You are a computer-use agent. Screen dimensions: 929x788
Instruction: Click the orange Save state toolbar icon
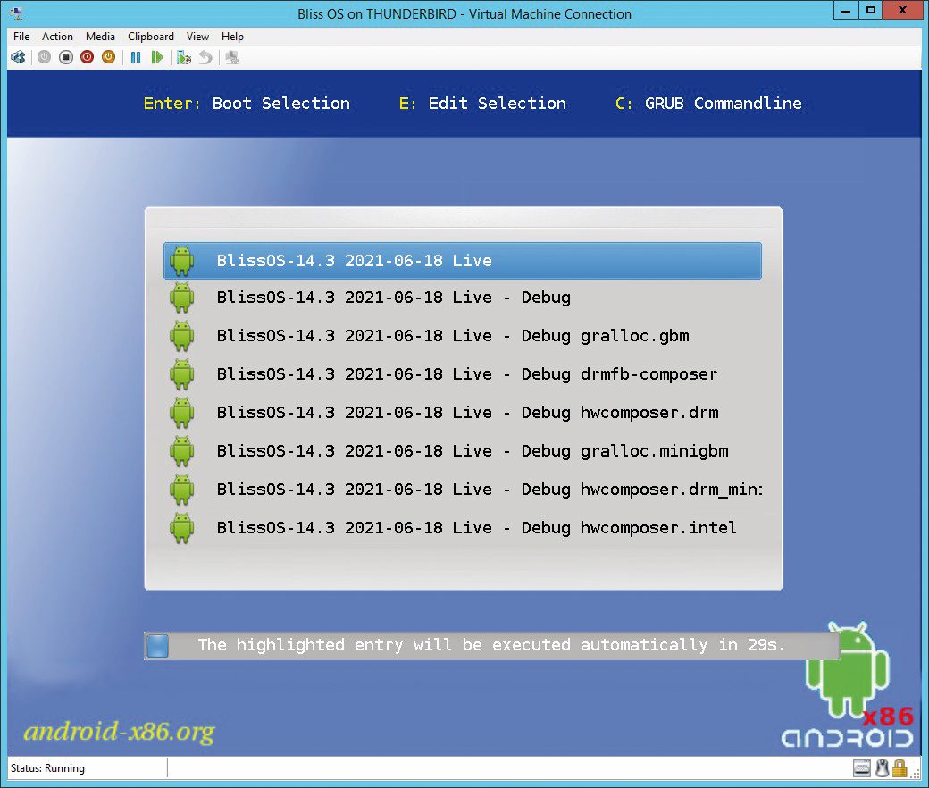(108, 57)
